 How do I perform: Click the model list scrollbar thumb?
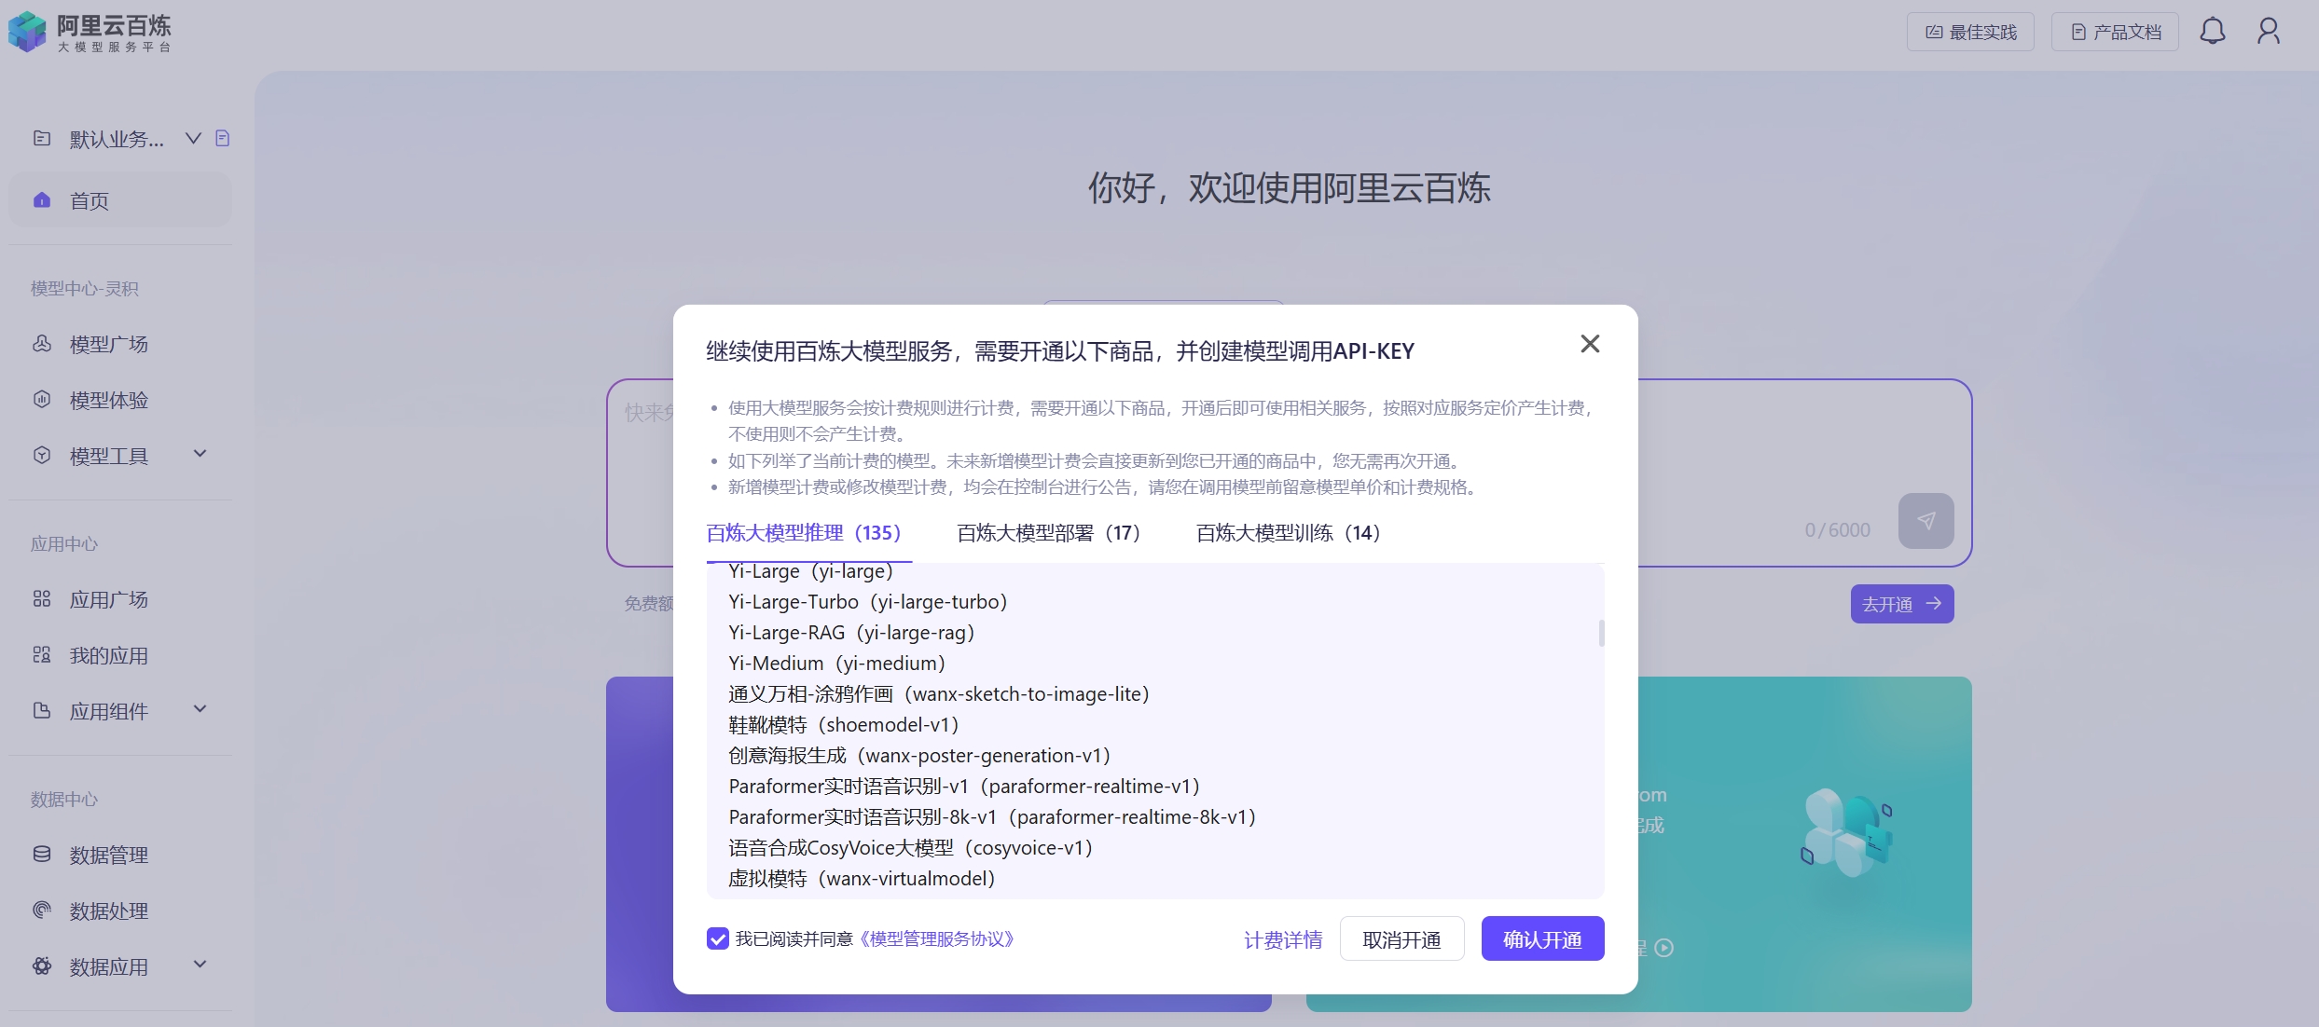(x=1602, y=633)
